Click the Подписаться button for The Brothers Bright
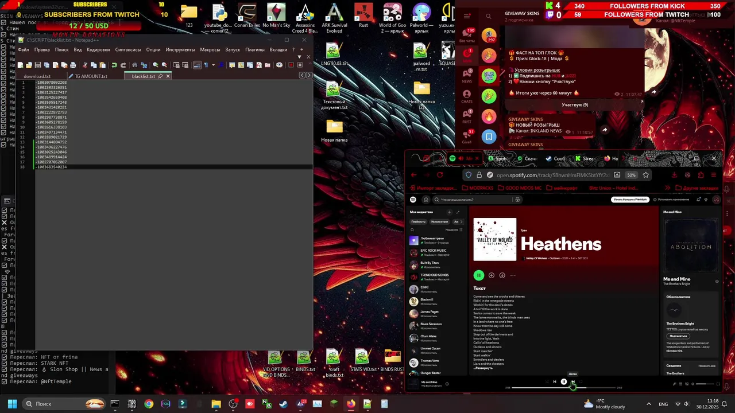The width and height of the screenshot is (735, 413). [678, 336]
